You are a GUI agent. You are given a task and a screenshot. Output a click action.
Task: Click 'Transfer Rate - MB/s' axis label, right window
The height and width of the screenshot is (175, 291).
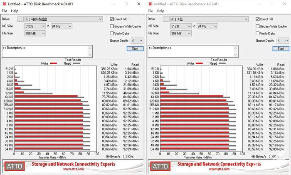[x=198, y=158]
